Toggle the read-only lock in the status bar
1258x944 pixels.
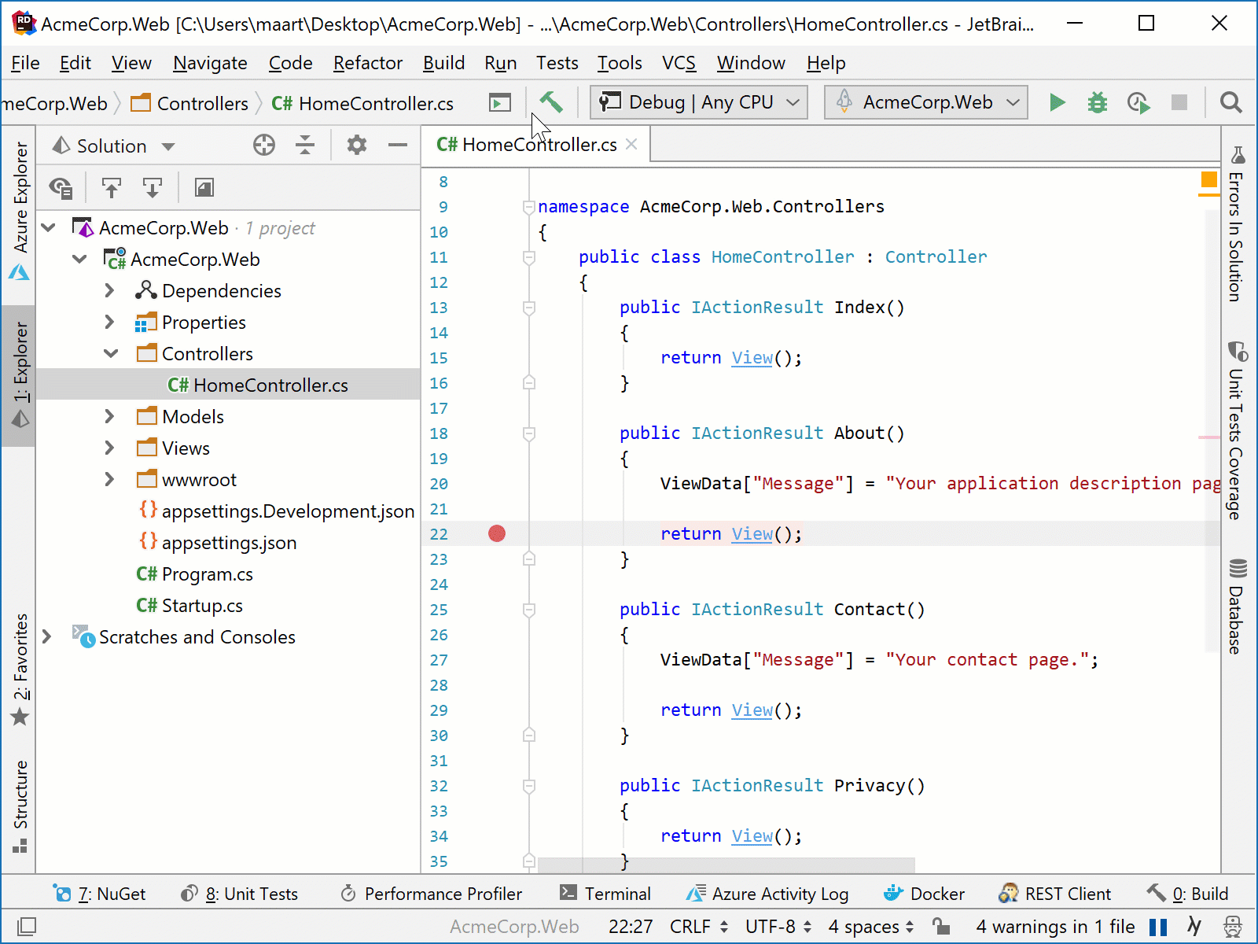[940, 927]
